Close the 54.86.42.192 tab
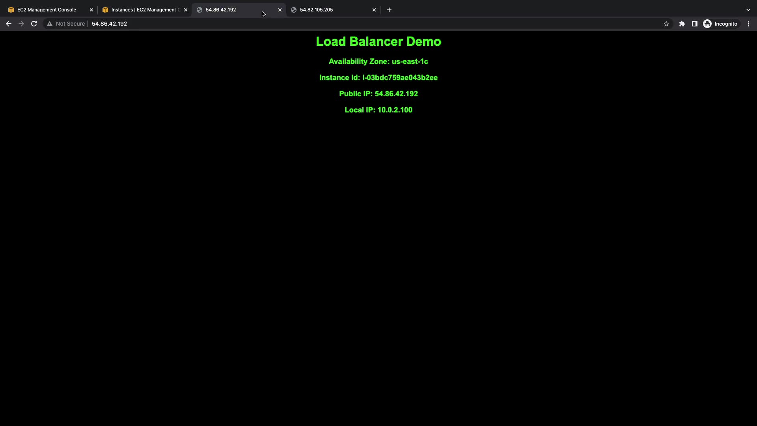This screenshot has width=757, height=426. [280, 10]
